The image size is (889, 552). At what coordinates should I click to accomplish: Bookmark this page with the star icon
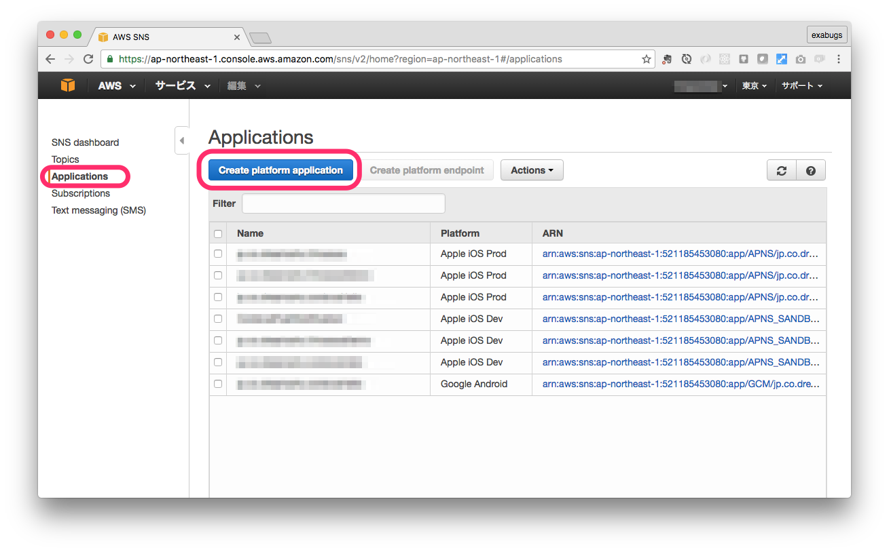[646, 59]
